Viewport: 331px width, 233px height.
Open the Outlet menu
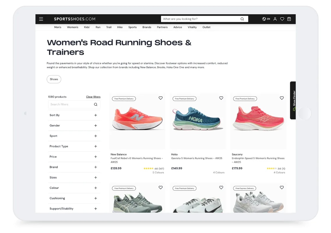[207, 27]
